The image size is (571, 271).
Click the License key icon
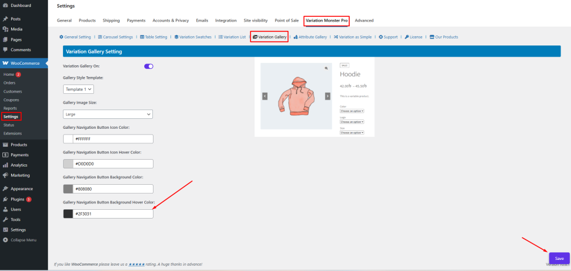[407, 37]
